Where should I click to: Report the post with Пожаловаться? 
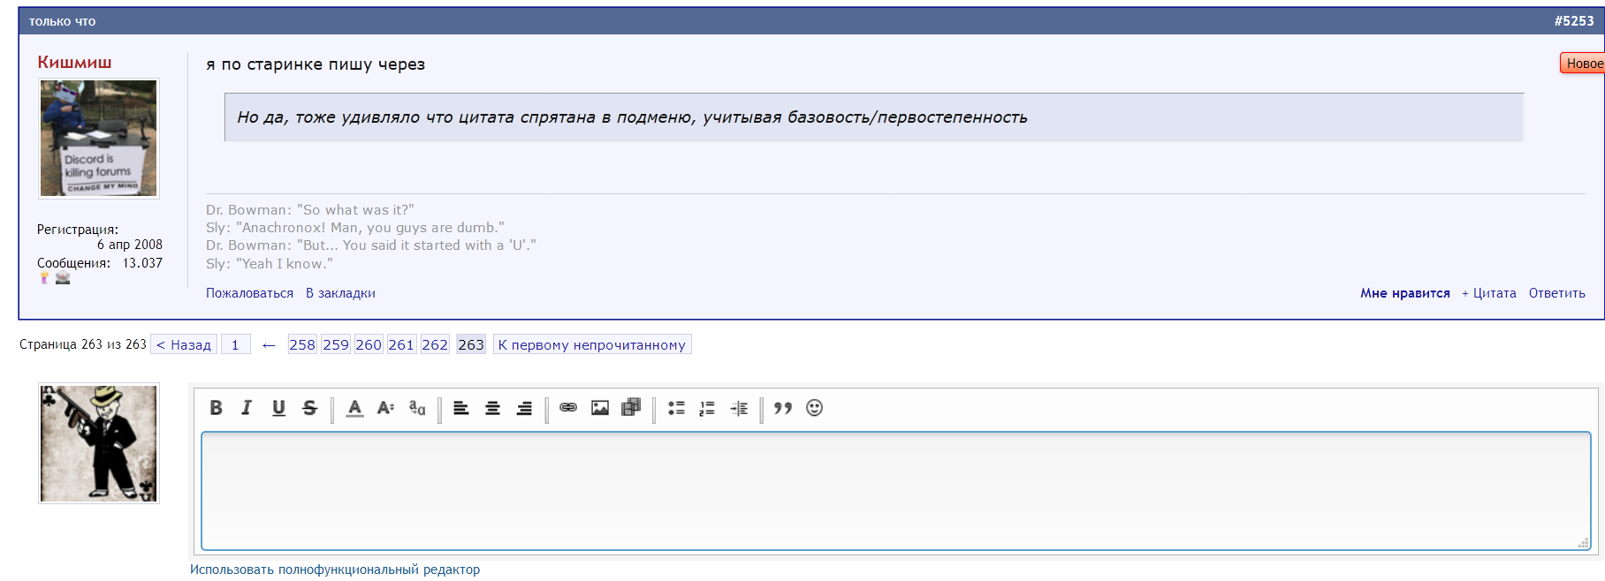point(249,293)
